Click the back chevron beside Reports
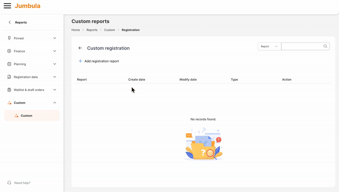 click(x=10, y=22)
